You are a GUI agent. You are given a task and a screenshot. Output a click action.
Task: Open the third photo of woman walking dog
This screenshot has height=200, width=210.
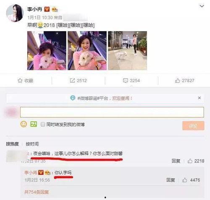tap(127, 50)
